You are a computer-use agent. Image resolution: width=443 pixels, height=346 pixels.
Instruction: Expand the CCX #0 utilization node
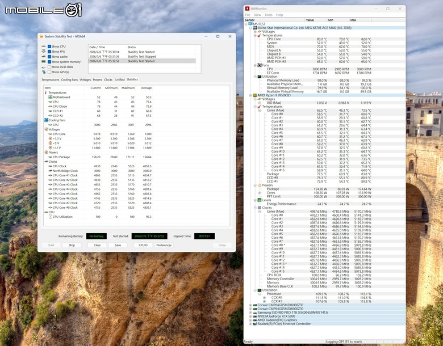[x=264, y=297]
